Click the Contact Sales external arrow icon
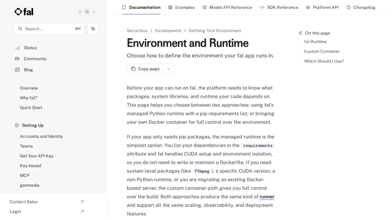392x220 pixels. [x=82, y=202]
